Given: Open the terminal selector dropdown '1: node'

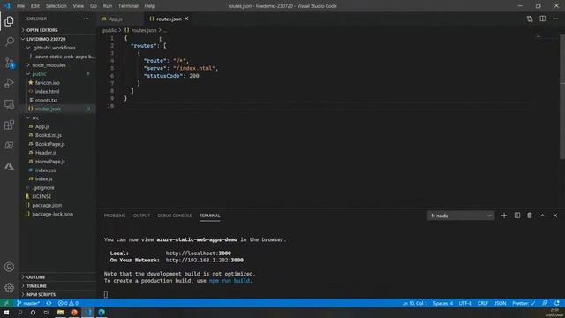Looking at the screenshot, I should [x=461, y=216].
